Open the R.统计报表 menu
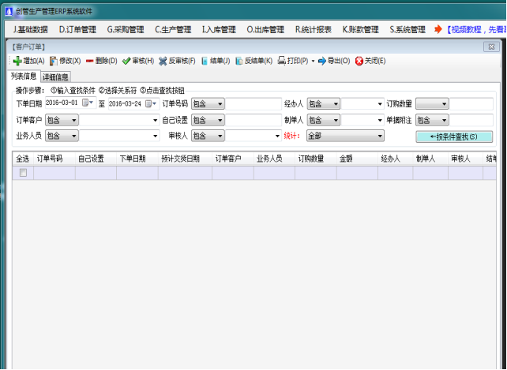Image resolution: width=507 pixels, height=370 pixels. tap(314, 30)
